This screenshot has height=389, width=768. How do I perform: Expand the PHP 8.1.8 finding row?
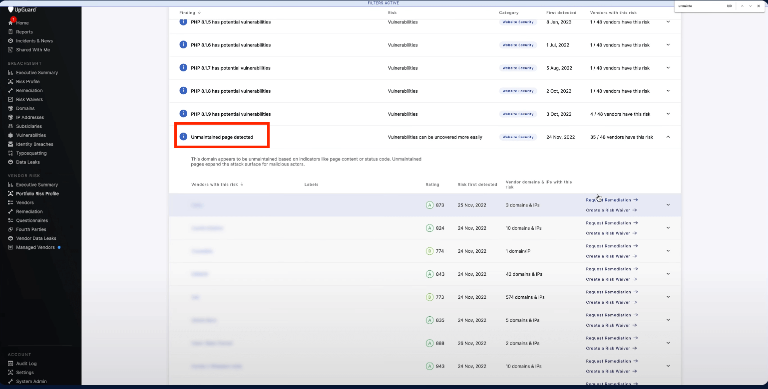(x=668, y=91)
